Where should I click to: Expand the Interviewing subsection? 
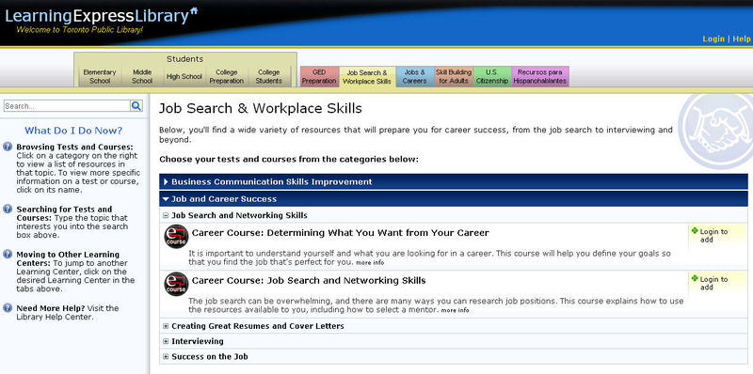pos(166,341)
